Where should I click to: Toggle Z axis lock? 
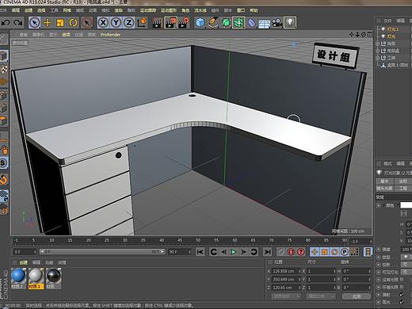[128, 23]
